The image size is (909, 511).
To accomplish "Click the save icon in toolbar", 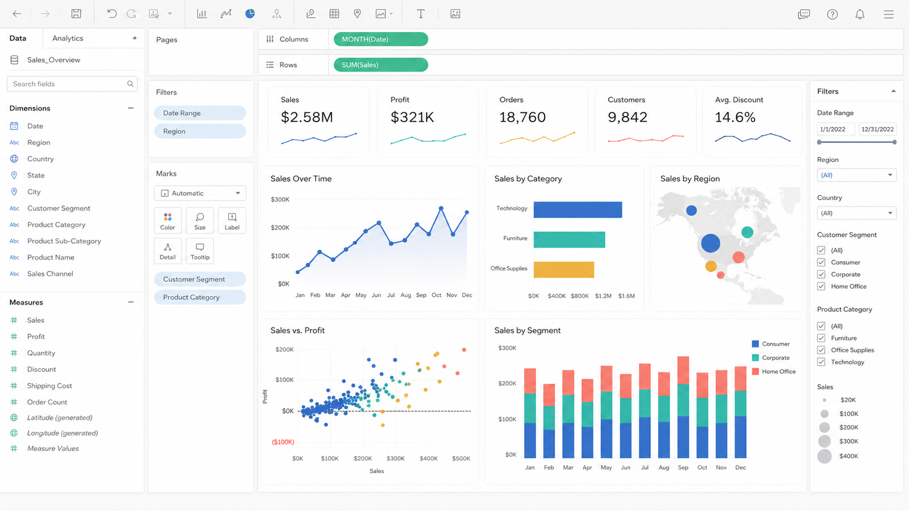I will pyautogui.click(x=76, y=14).
